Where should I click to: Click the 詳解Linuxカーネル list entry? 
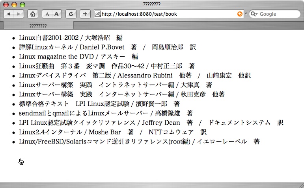(x=107, y=47)
